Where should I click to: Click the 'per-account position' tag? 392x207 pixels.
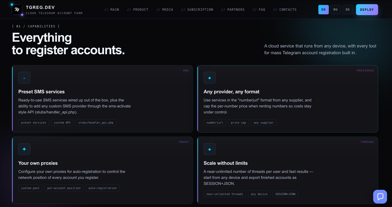click(64, 188)
